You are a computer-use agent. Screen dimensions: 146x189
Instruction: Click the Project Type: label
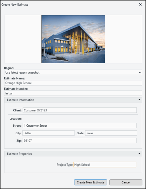[65, 165]
